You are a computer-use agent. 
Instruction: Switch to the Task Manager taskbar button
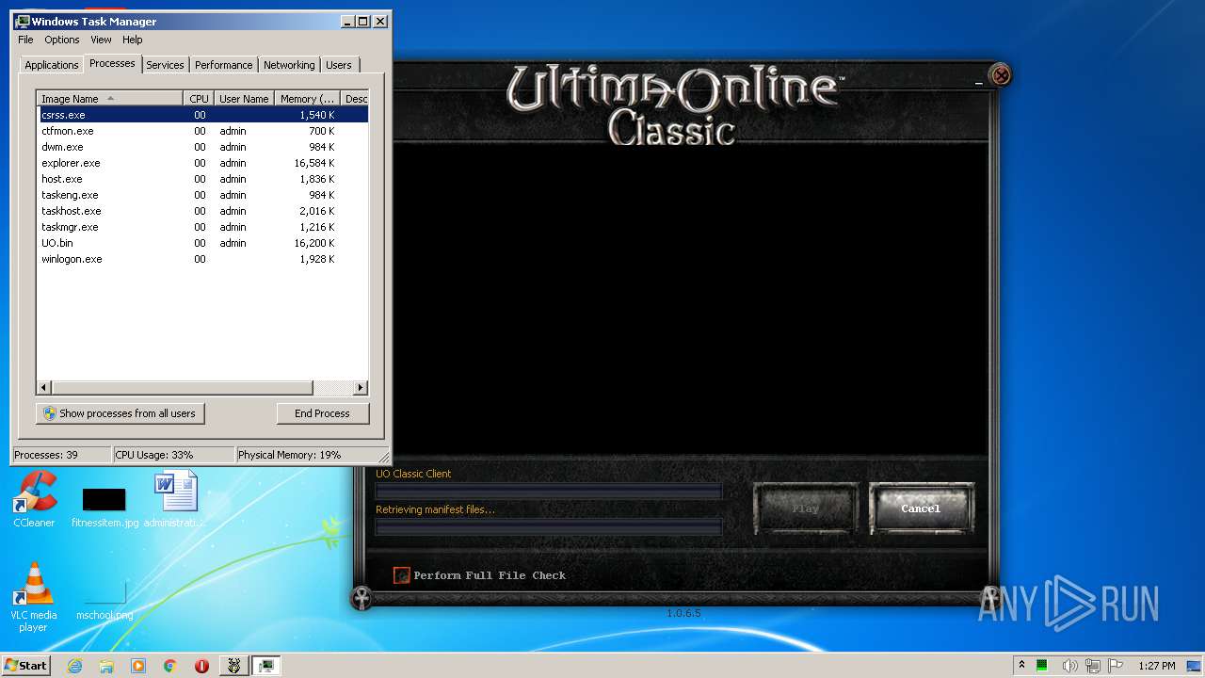coord(266,666)
